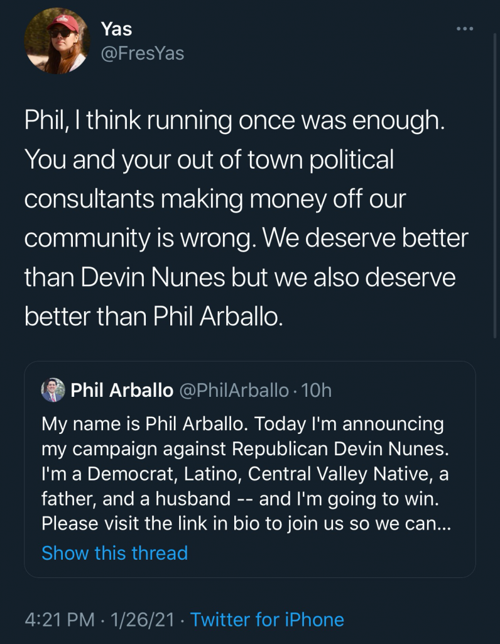Open Phil Arballo's name in quoted tweet header
Viewport: 500px width, 644px height.
[x=122, y=391]
